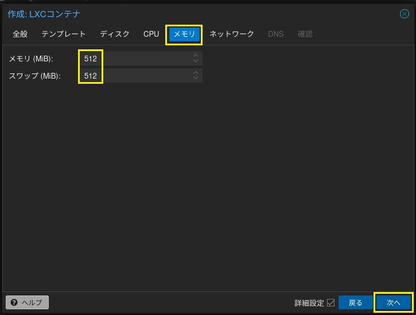This screenshot has width=416, height=315.
Task: Go back with the 戻る button
Action: [x=355, y=302]
